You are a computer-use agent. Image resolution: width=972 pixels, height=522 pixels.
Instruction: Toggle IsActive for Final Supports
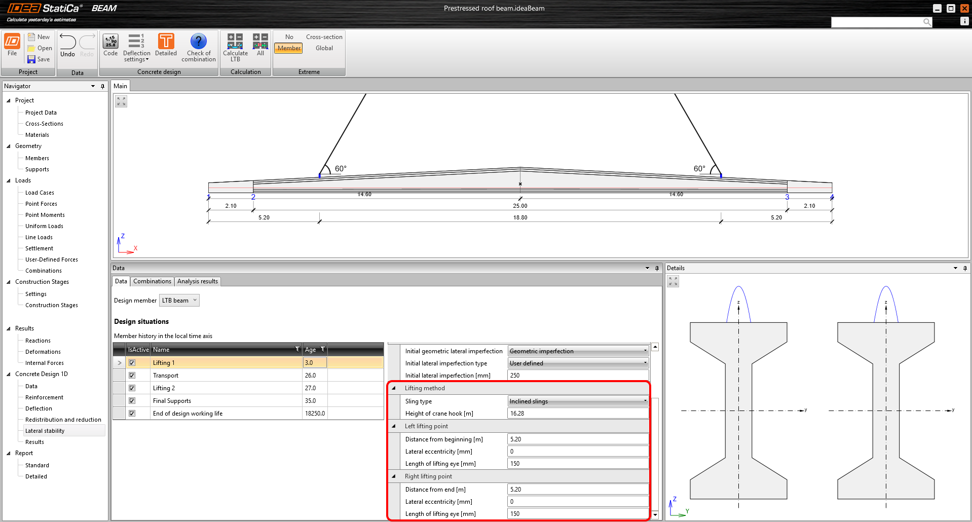coord(132,400)
